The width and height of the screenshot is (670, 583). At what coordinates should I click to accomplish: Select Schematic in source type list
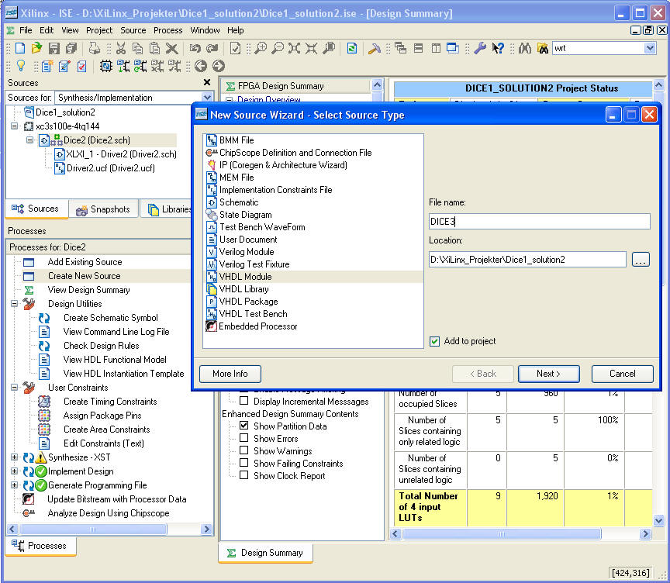point(239,202)
